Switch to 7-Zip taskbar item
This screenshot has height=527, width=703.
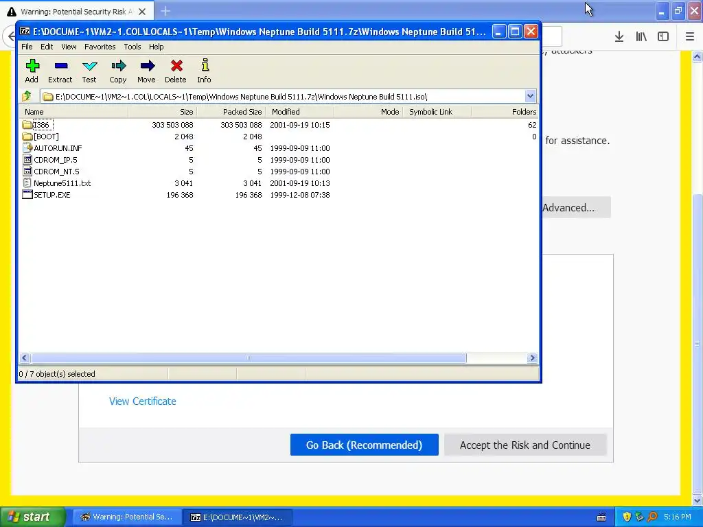point(238,517)
